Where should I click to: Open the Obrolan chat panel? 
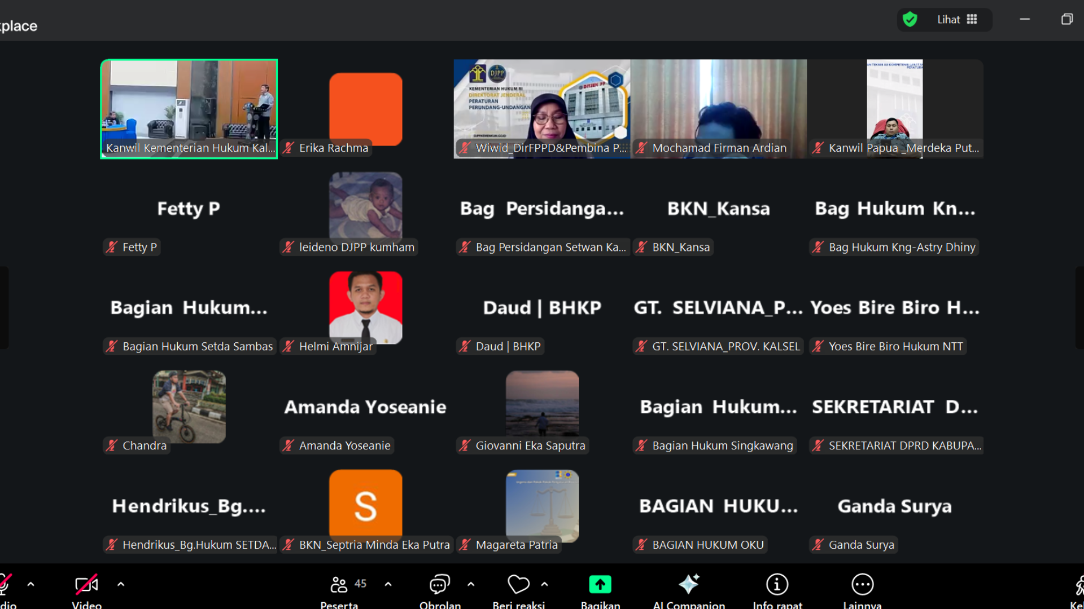439,585
